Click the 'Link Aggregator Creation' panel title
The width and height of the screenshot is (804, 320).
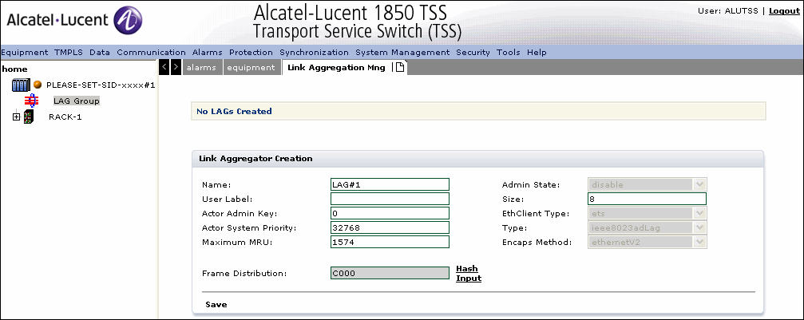(x=255, y=159)
